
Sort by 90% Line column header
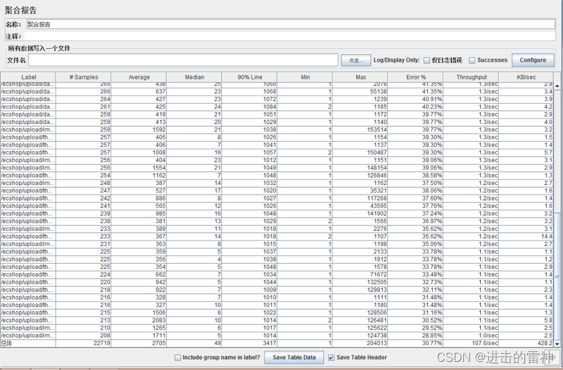pyautogui.click(x=250, y=77)
